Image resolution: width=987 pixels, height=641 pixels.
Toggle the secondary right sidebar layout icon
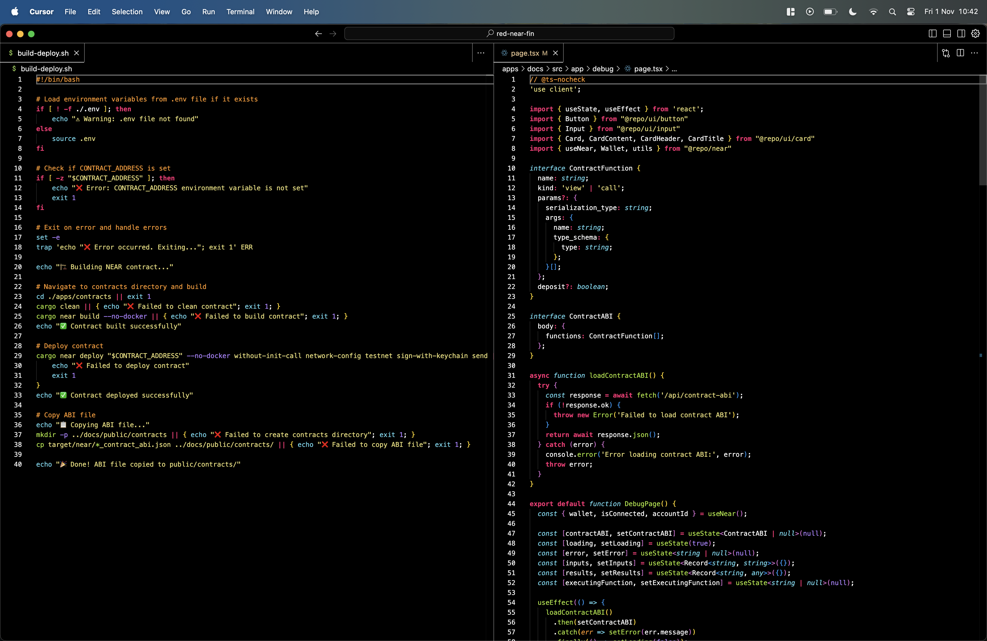coord(961,33)
